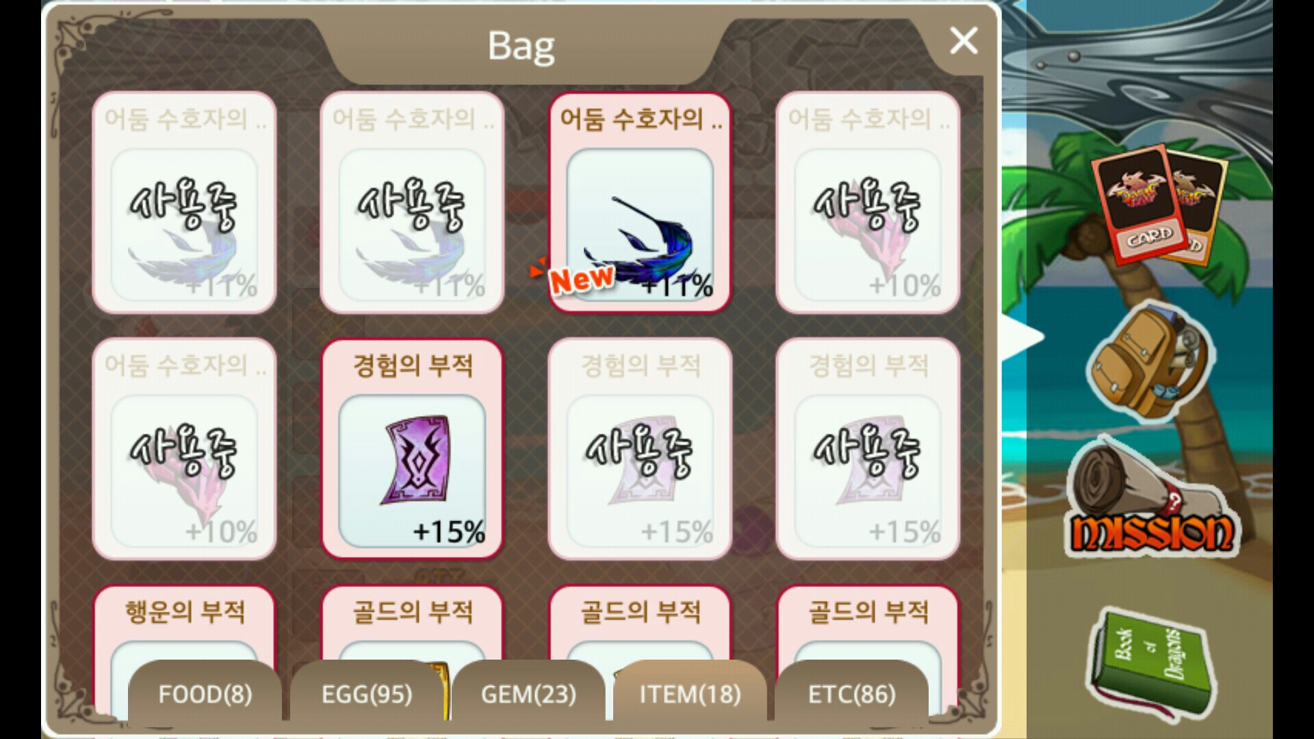The width and height of the screenshot is (1314, 739).
Task: Switch to the GEM(23) tab
Action: (x=528, y=692)
